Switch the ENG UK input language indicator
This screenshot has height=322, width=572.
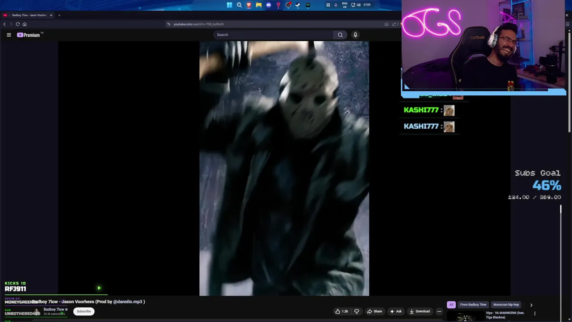(x=345, y=5)
